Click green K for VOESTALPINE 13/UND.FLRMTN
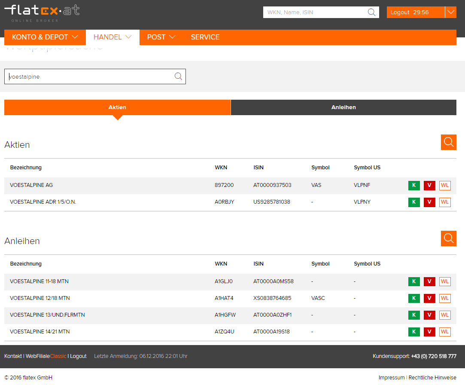The image size is (465, 385). point(414,315)
